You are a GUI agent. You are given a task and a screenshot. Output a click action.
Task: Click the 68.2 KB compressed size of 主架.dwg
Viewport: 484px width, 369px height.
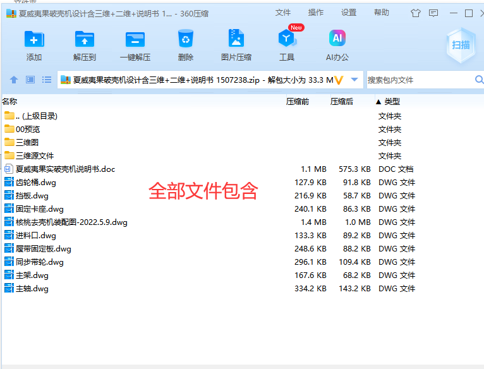point(356,275)
